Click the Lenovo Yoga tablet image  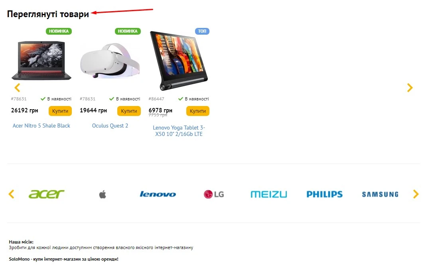pos(179,61)
